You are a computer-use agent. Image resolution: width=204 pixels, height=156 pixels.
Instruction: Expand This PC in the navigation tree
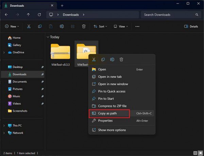[x=4, y=125]
